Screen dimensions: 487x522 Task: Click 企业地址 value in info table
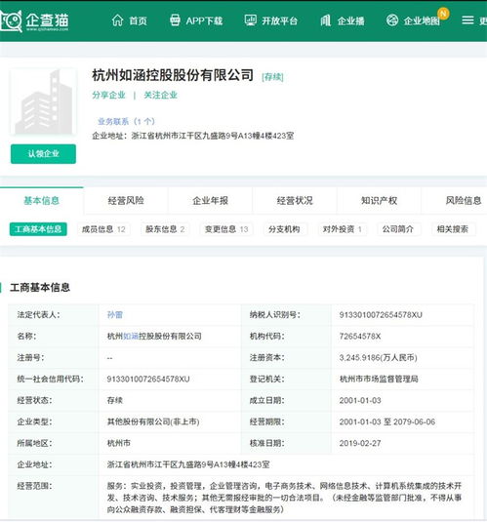[x=188, y=464]
